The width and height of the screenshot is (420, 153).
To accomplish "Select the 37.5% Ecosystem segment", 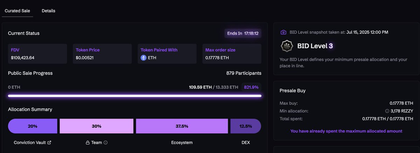I will pyautogui.click(x=182, y=126).
